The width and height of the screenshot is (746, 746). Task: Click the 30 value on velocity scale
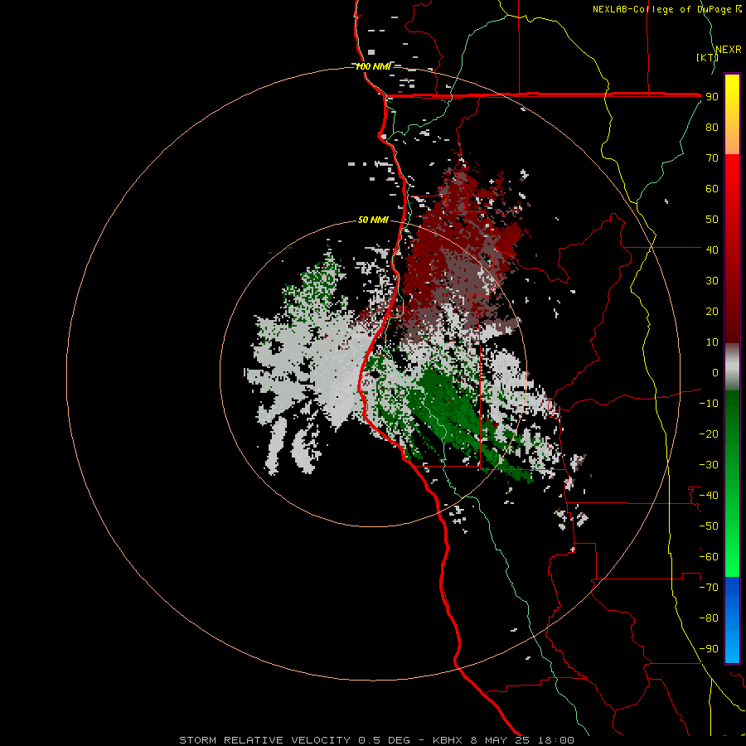coord(712,281)
